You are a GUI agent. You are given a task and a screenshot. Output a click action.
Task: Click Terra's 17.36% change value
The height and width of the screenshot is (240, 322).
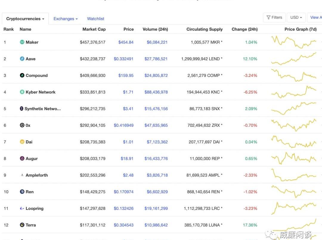250,225
